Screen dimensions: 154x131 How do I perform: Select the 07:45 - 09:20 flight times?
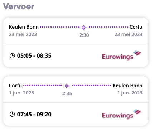(x=34, y=114)
